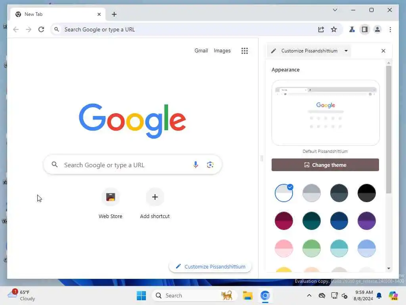This screenshot has width=406, height=305.
Task: Toggle the side panel button
Action: [365, 29]
